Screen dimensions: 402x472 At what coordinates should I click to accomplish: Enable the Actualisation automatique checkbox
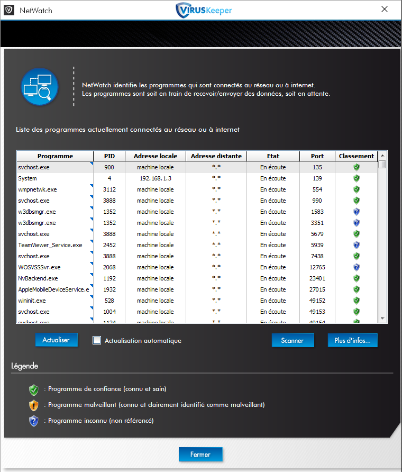97,341
